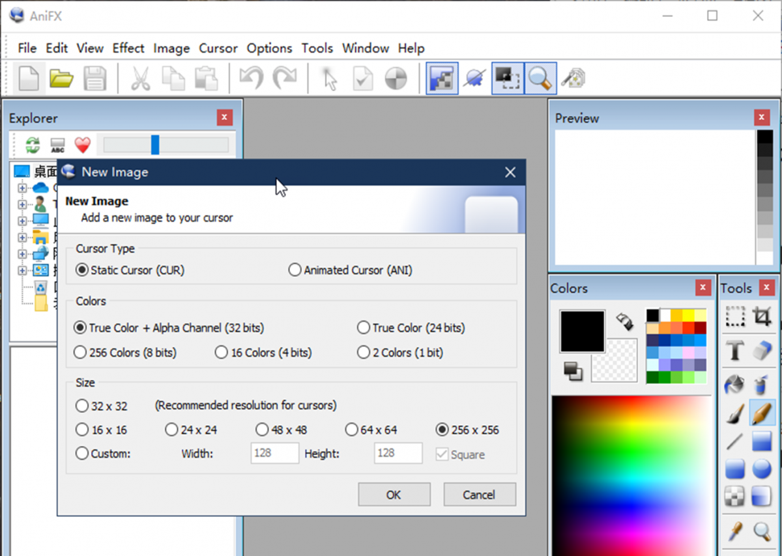Close the Colors panel
This screenshot has width=782, height=556.
tap(703, 288)
